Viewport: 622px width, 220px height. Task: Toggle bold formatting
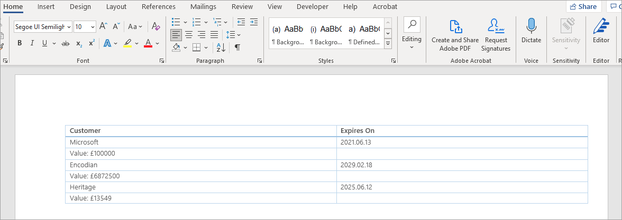pos(20,43)
